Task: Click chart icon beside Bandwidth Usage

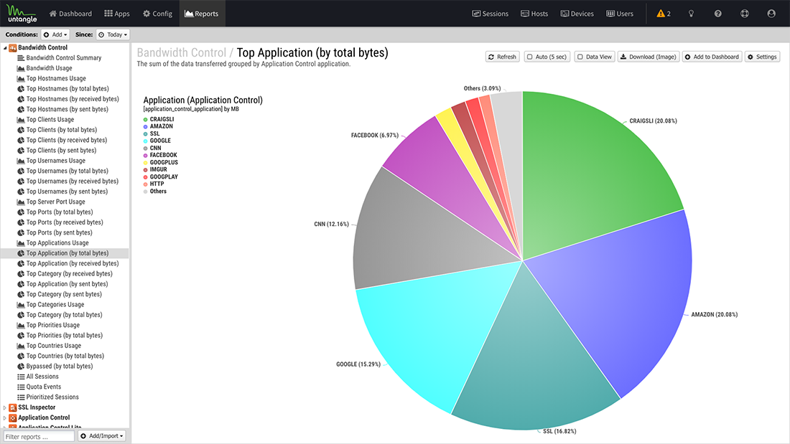Action: click(21, 68)
